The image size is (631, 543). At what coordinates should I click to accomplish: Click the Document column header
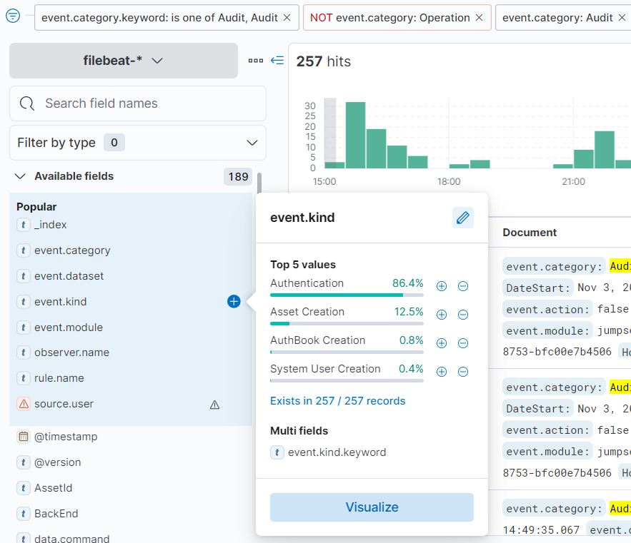pyautogui.click(x=530, y=233)
